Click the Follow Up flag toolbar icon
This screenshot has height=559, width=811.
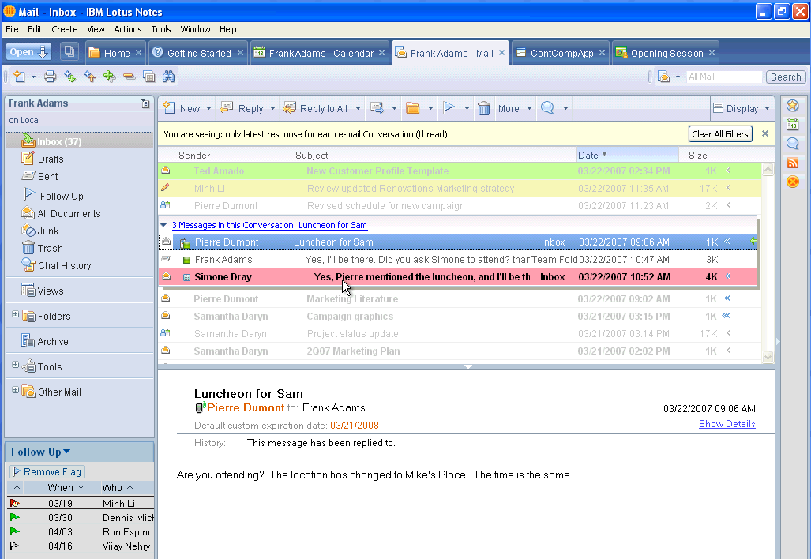449,109
